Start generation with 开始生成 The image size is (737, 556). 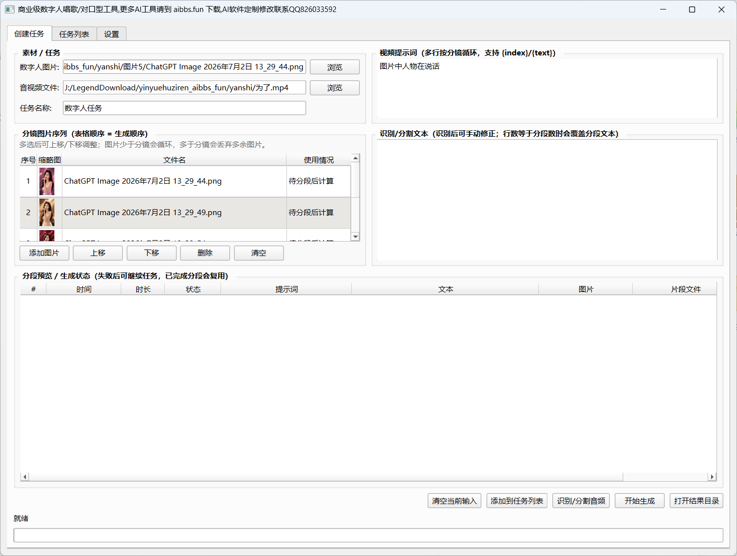pos(640,501)
